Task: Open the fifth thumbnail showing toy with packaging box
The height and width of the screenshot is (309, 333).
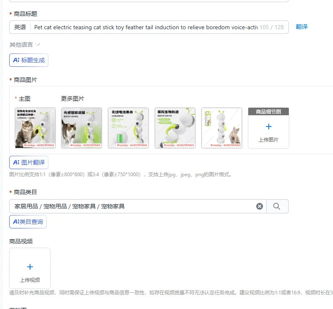Action: coord(222,128)
